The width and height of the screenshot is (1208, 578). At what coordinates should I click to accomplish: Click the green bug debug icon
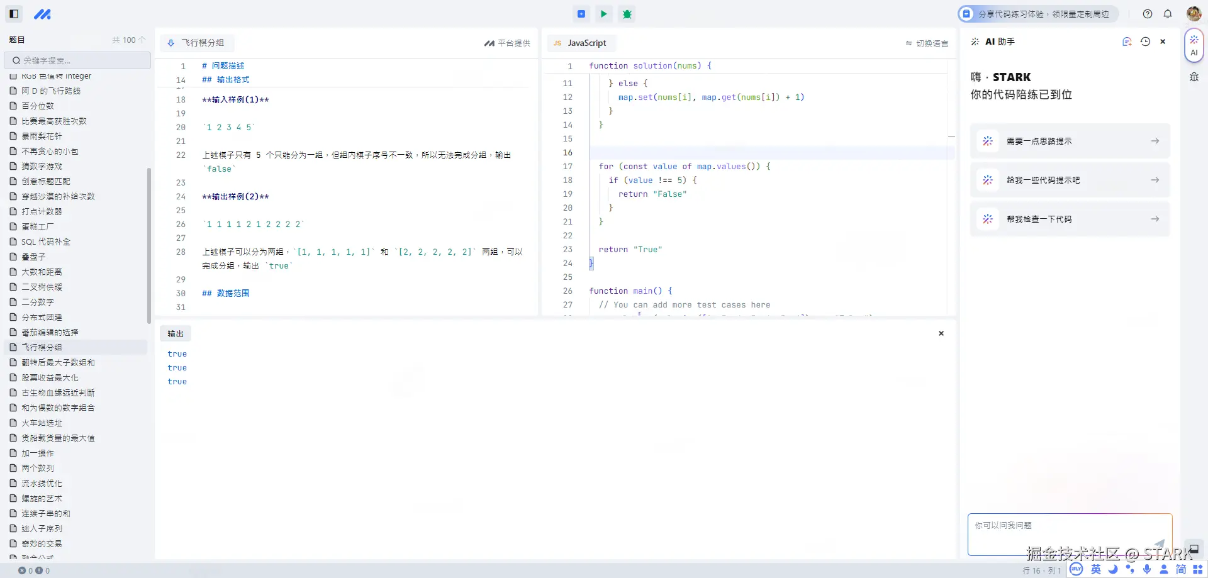tap(627, 14)
